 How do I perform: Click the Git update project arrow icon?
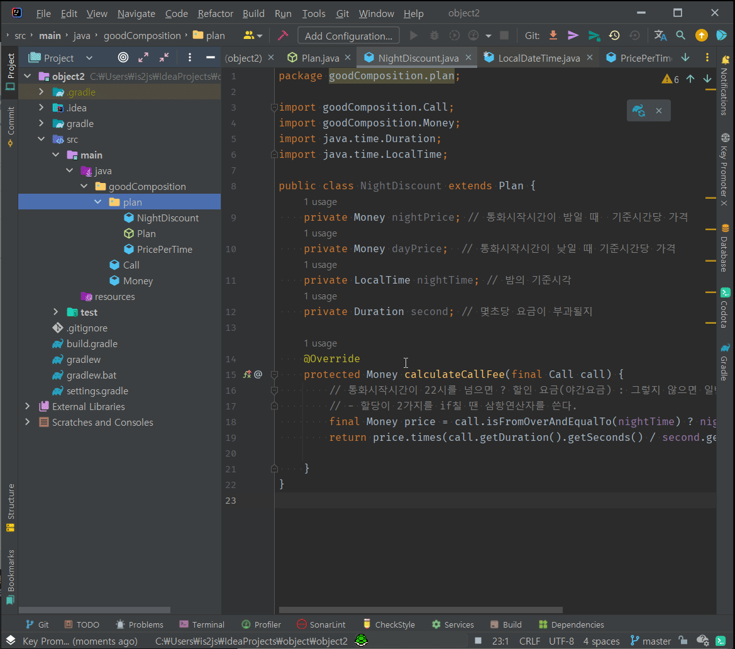click(x=553, y=36)
